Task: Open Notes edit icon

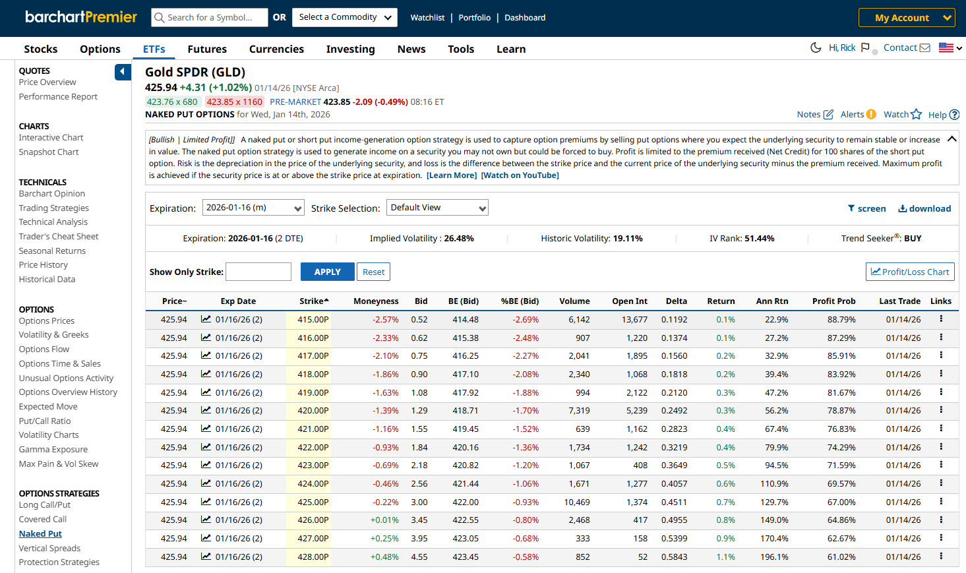Action: click(828, 115)
